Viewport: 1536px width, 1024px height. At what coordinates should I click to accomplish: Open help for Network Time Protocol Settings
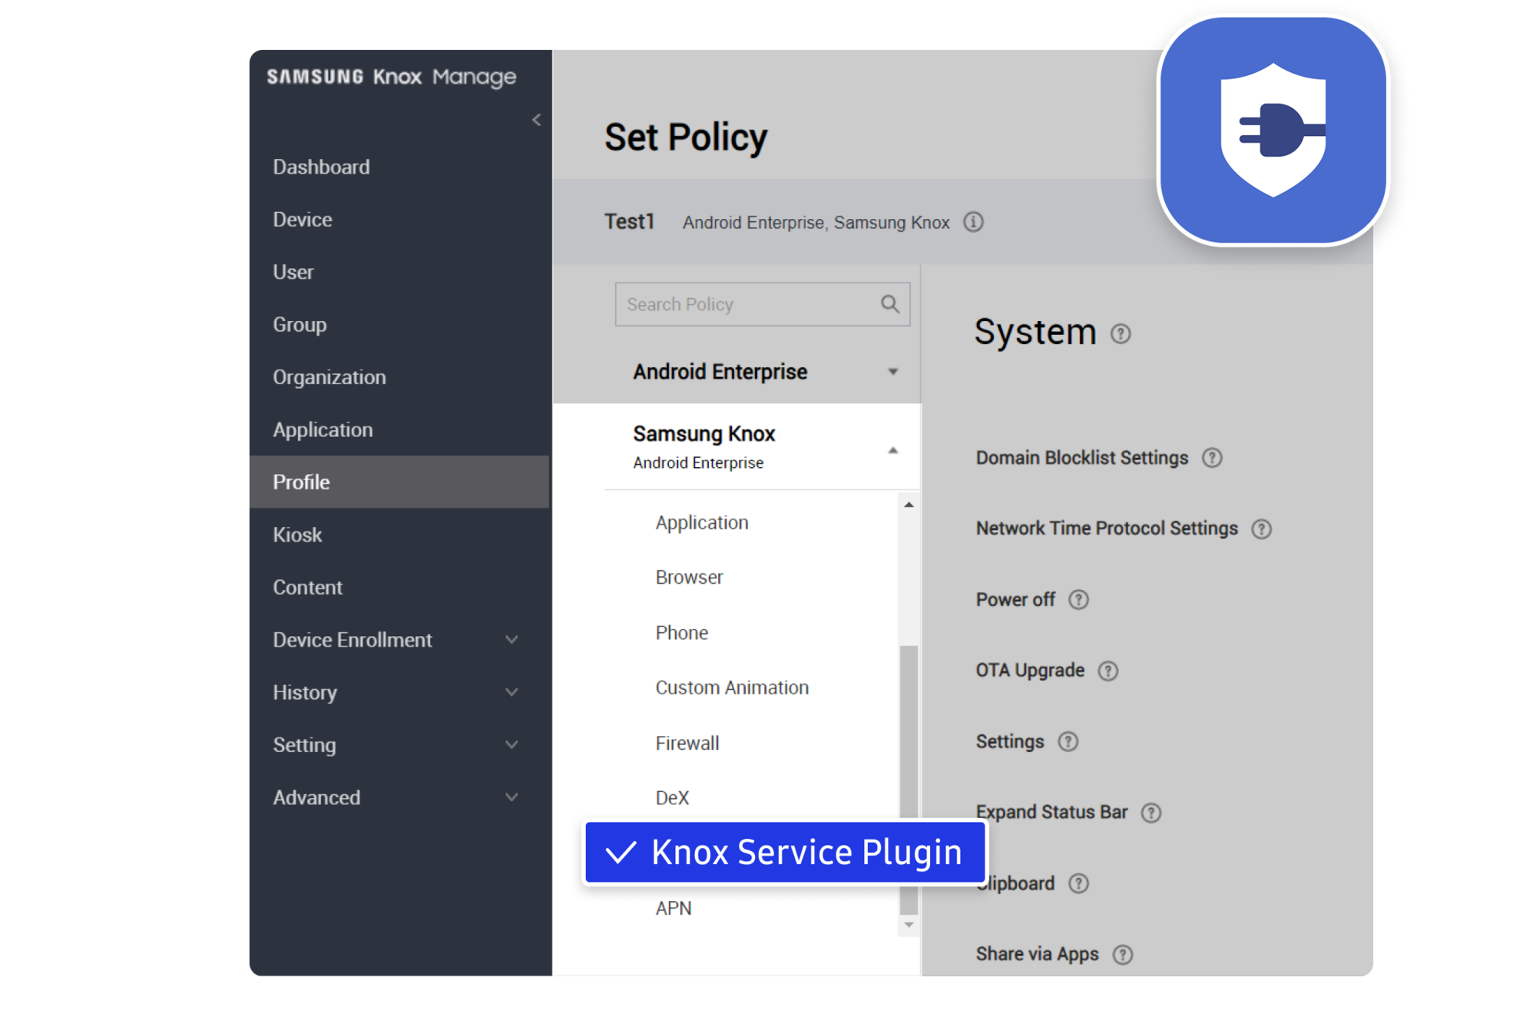pos(1261,529)
